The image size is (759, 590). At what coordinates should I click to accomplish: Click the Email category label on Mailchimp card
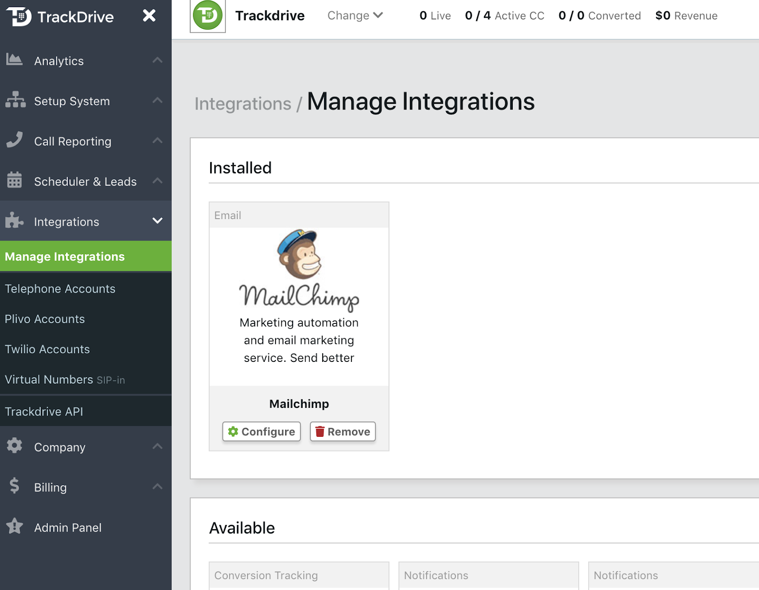click(228, 215)
